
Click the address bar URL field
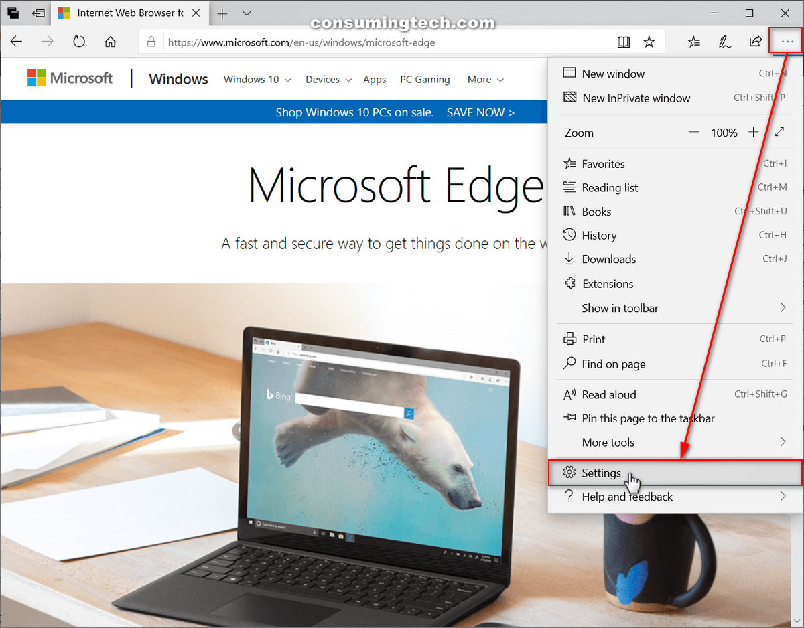[x=382, y=42]
